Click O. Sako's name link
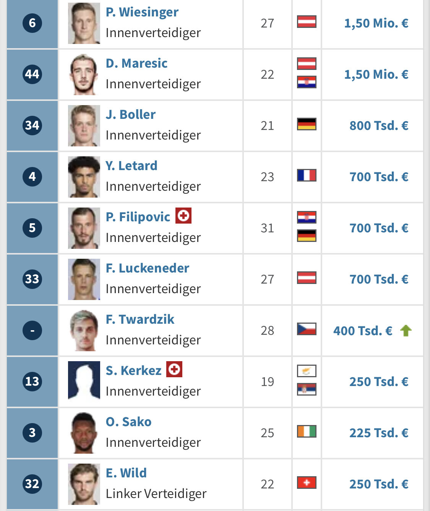 pyautogui.click(x=128, y=422)
